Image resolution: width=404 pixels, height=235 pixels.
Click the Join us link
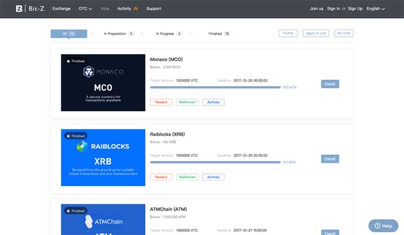(x=316, y=8)
